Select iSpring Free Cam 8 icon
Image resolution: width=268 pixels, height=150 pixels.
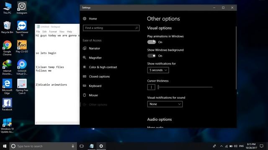tap(22, 87)
